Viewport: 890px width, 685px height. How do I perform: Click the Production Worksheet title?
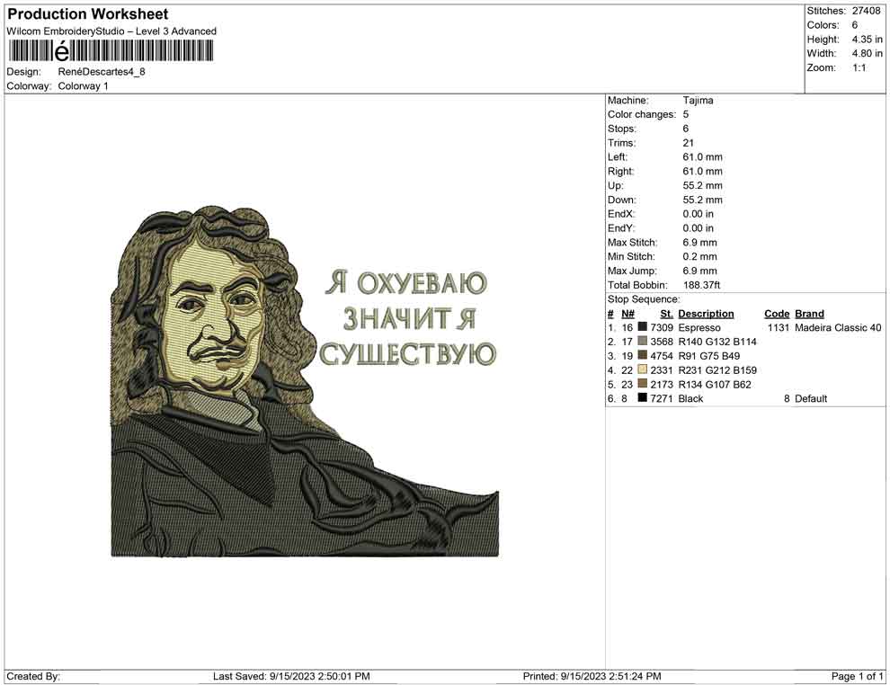(x=87, y=13)
